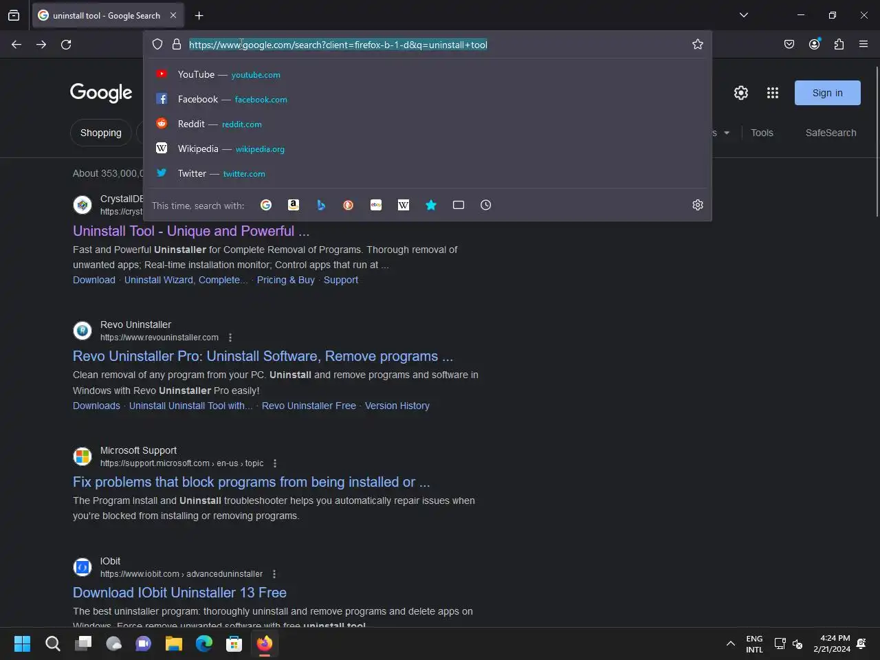Show hidden system tray icons chevron

[731, 644]
